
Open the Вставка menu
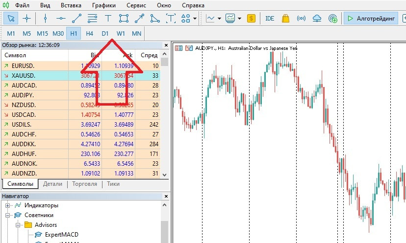[x=71, y=5]
